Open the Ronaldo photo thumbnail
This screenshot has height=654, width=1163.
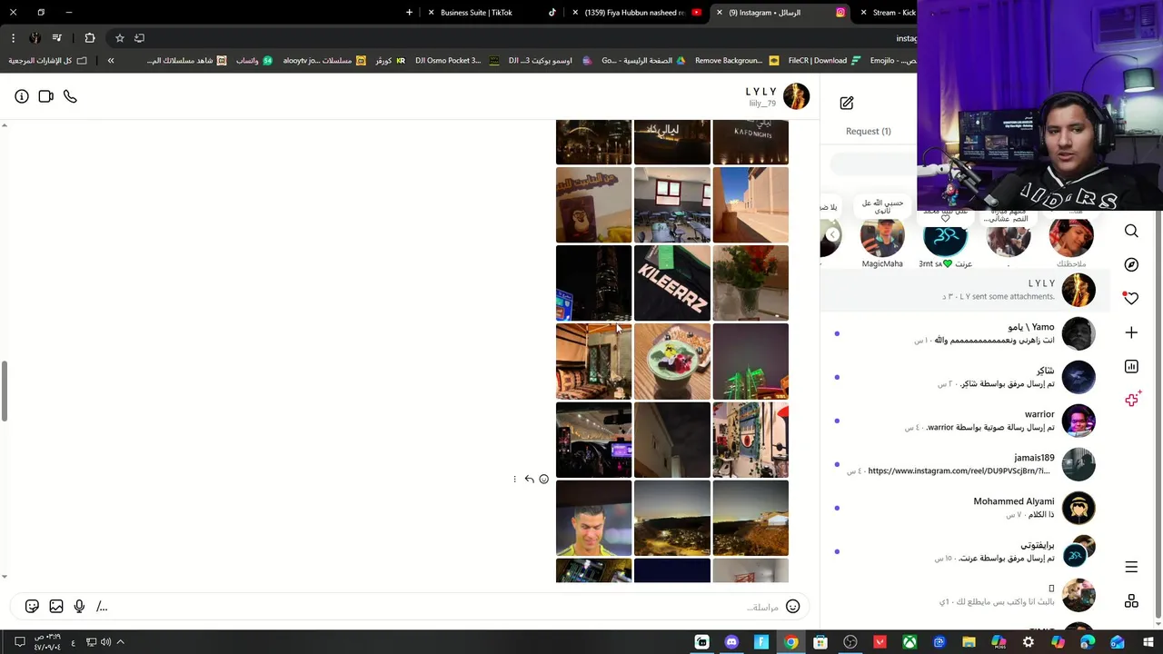pyautogui.click(x=593, y=518)
